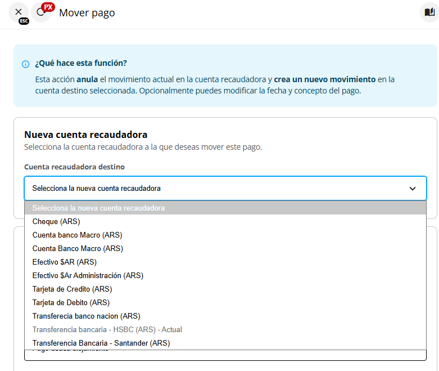Select Efectivo $Ar Administración (ARS) option
The height and width of the screenshot is (371, 439).
pyautogui.click(x=225, y=275)
